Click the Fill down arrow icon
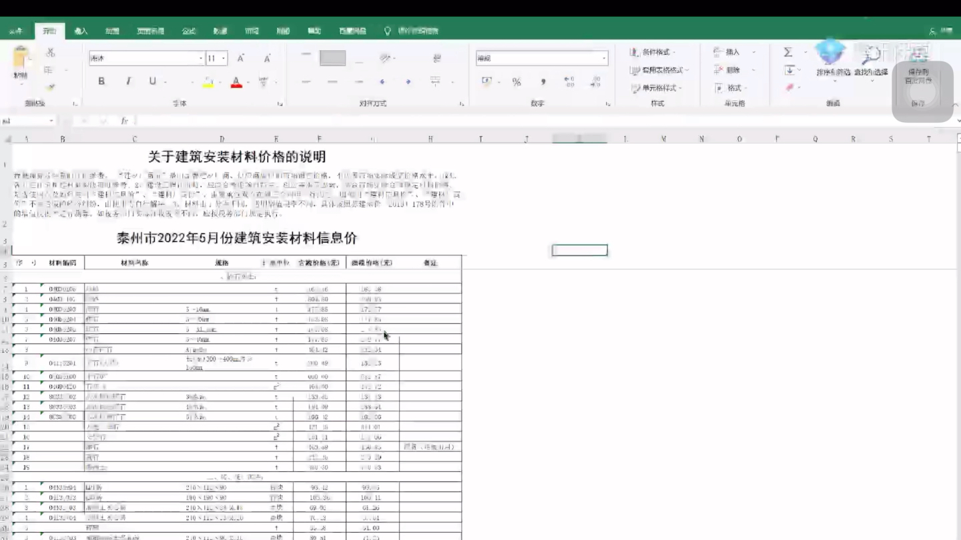This screenshot has height=540, width=961. click(789, 70)
